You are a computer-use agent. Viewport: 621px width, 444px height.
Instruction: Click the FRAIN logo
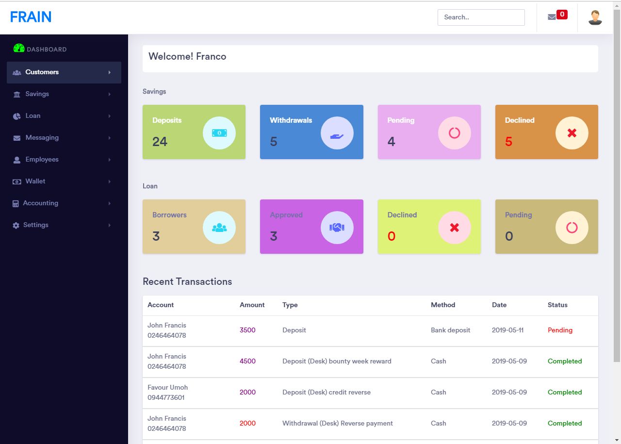point(31,16)
